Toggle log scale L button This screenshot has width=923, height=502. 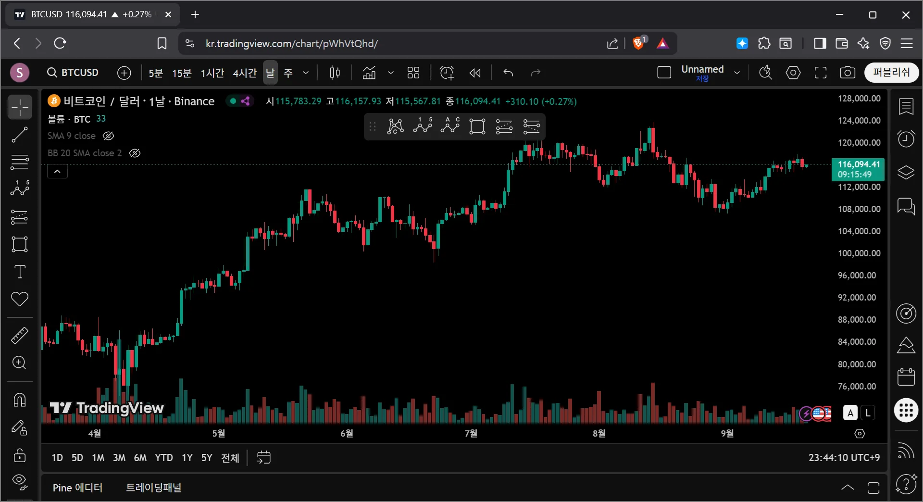(868, 413)
